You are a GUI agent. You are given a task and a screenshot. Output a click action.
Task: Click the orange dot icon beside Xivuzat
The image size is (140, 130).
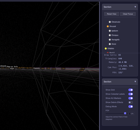click(108, 26)
